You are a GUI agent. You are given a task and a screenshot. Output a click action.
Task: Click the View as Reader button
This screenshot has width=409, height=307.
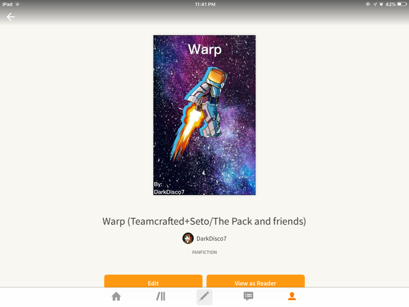coord(256,281)
